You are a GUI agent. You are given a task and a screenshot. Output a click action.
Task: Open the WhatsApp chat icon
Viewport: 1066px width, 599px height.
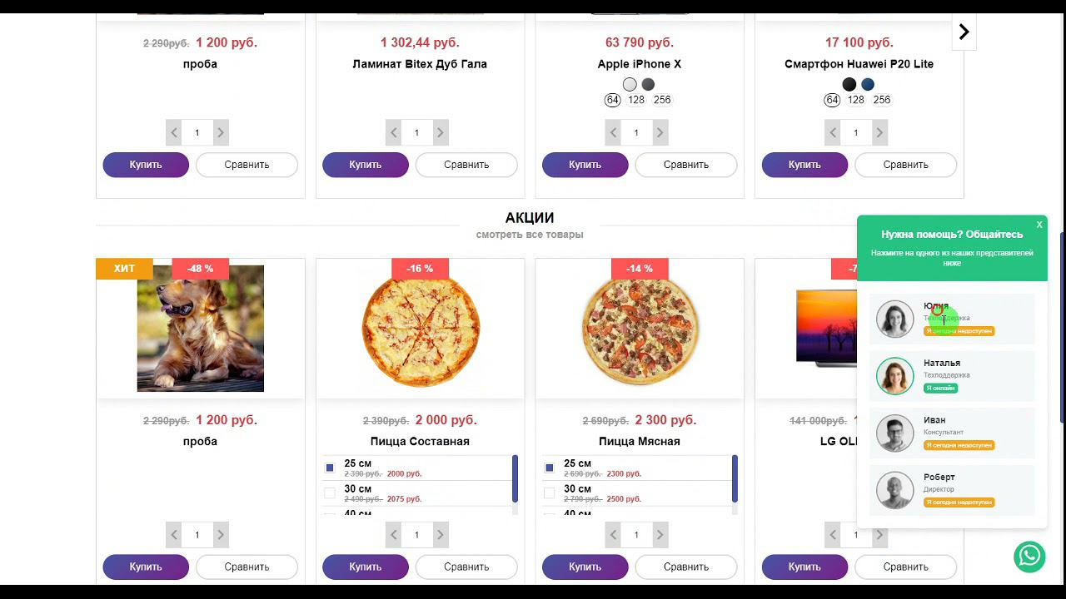coord(1029,557)
